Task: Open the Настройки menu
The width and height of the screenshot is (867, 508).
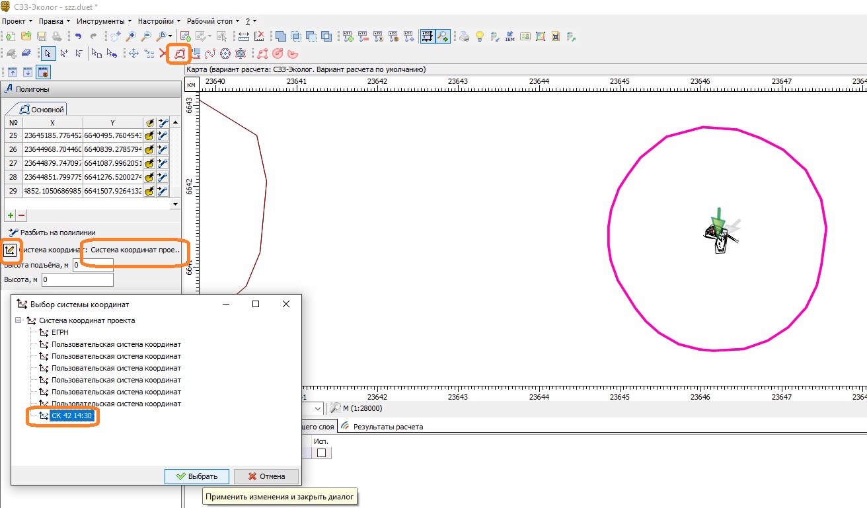Action: point(157,21)
